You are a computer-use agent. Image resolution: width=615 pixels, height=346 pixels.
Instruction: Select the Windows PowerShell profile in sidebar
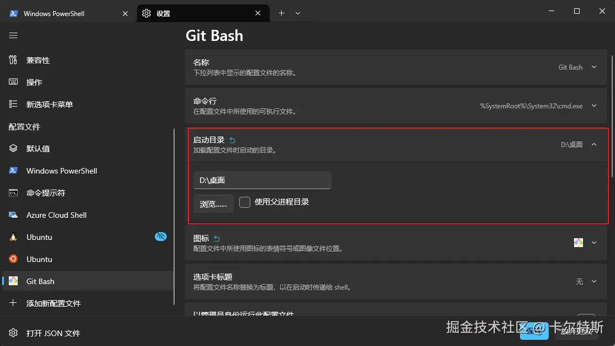pos(61,170)
